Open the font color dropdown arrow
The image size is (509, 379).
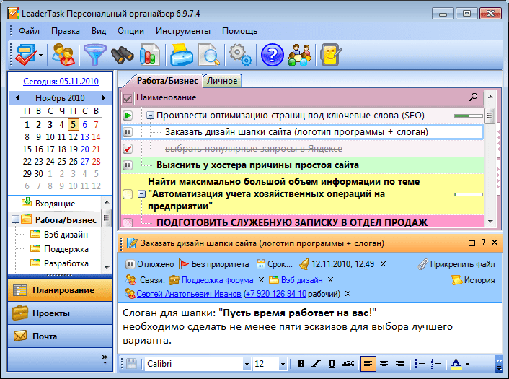point(467,364)
